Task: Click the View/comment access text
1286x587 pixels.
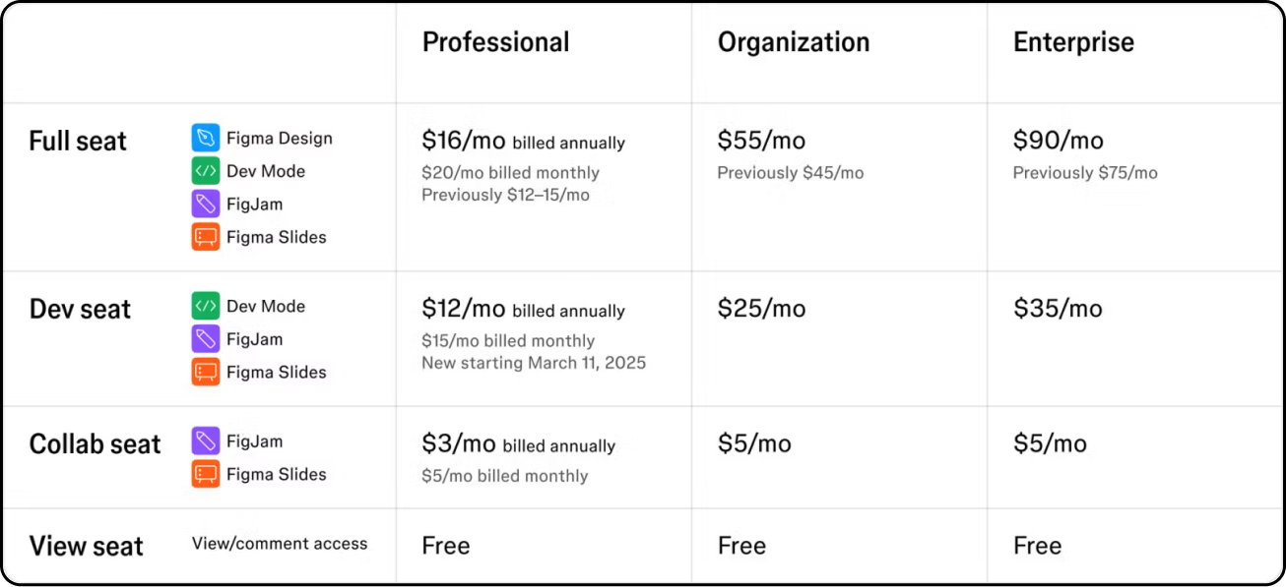Action: 280,544
